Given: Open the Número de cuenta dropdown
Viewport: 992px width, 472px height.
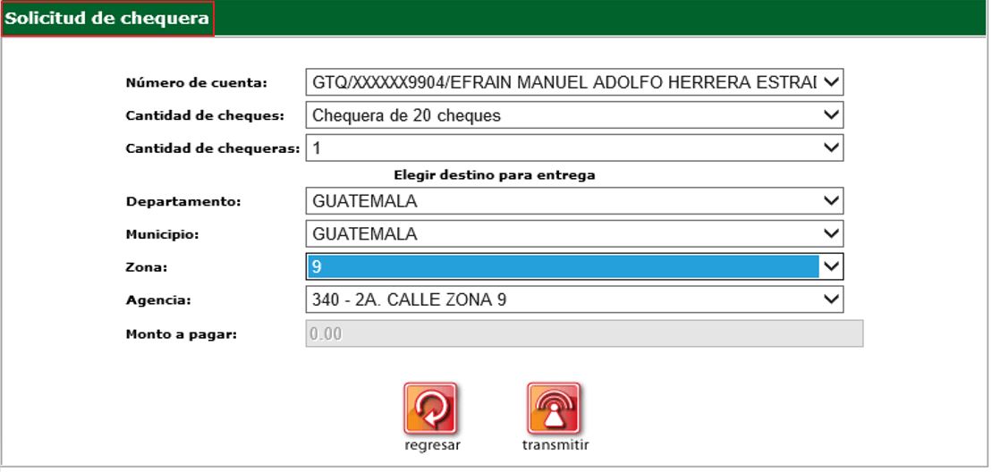Looking at the screenshot, I should click(573, 83).
